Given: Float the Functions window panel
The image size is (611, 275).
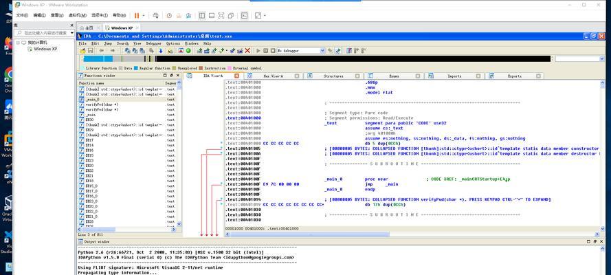Looking at the screenshot, I should [171, 76].
